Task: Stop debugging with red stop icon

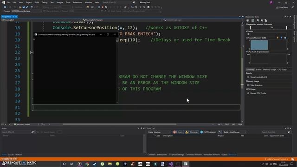Action: point(103,7)
